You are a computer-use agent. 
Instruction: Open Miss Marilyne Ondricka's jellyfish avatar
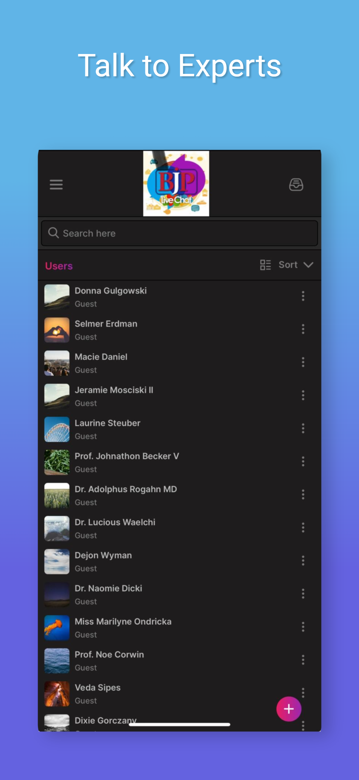tap(57, 628)
